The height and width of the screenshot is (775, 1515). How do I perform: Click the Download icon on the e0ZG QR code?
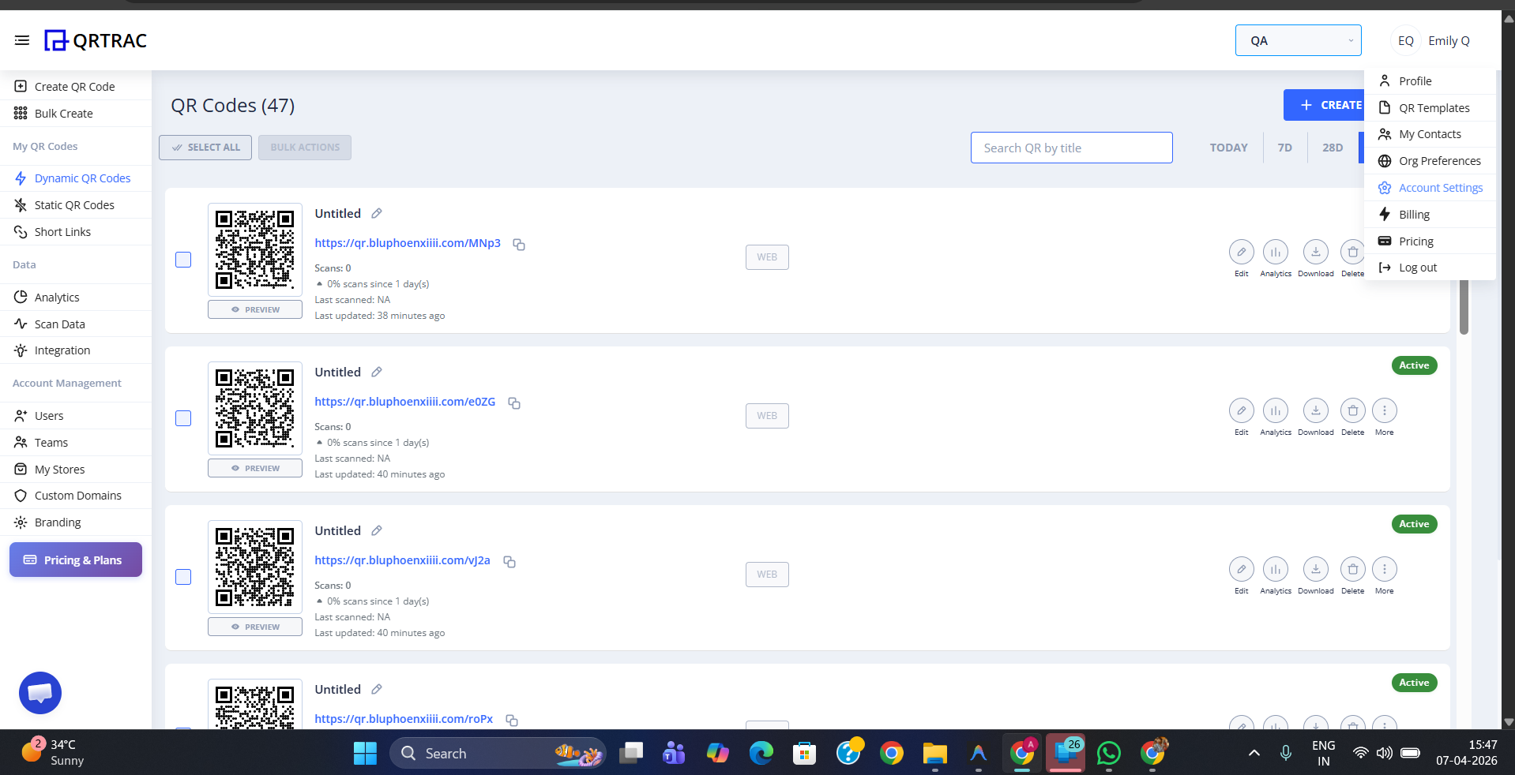[1314, 410]
